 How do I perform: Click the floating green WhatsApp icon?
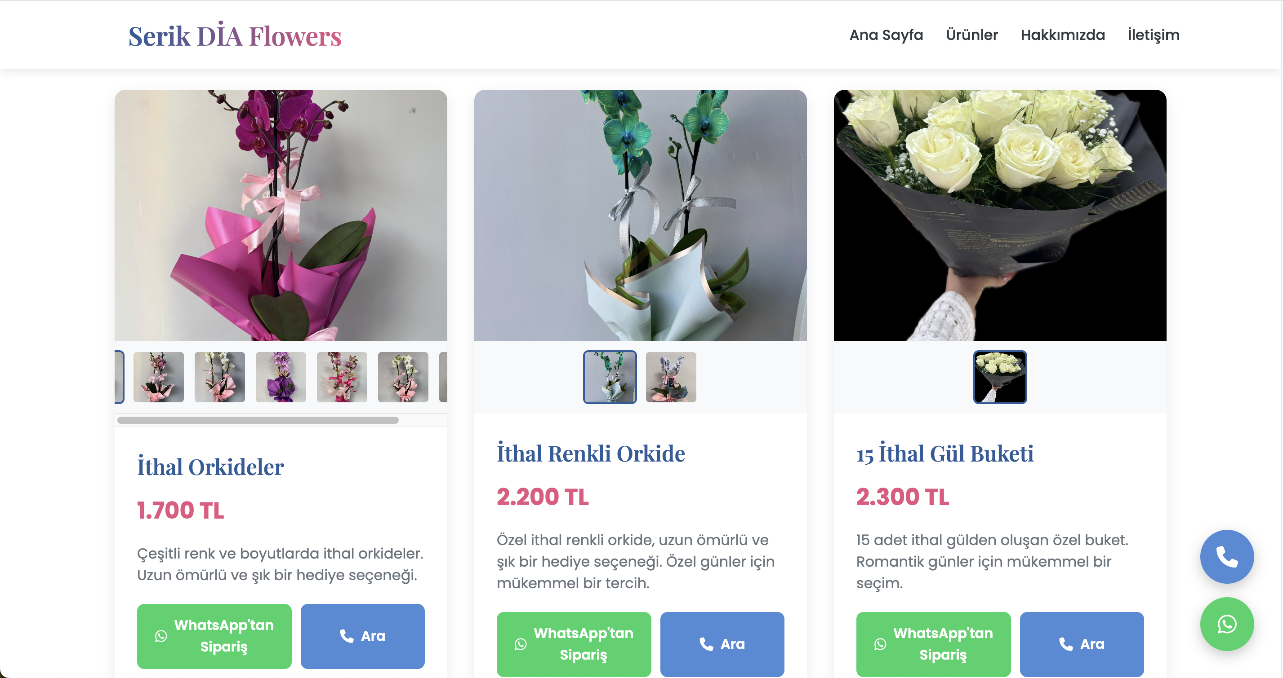coord(1227,624)
